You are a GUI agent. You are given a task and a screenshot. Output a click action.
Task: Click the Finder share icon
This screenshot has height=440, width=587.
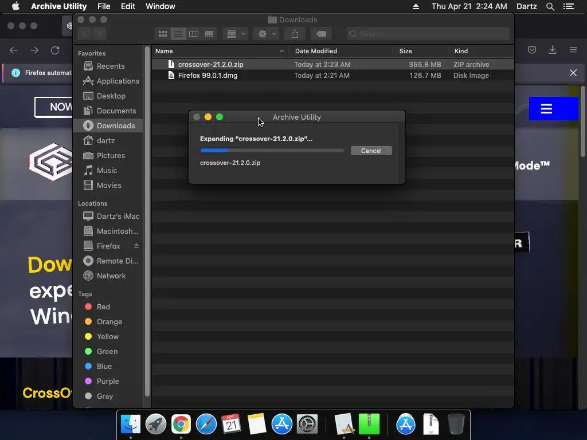295,34
